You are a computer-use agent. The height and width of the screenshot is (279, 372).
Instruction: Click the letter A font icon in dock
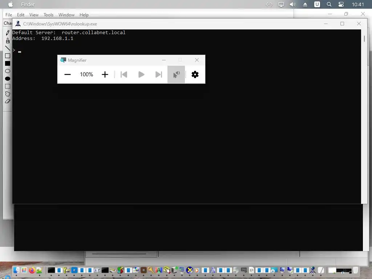(x=159, y=270)
